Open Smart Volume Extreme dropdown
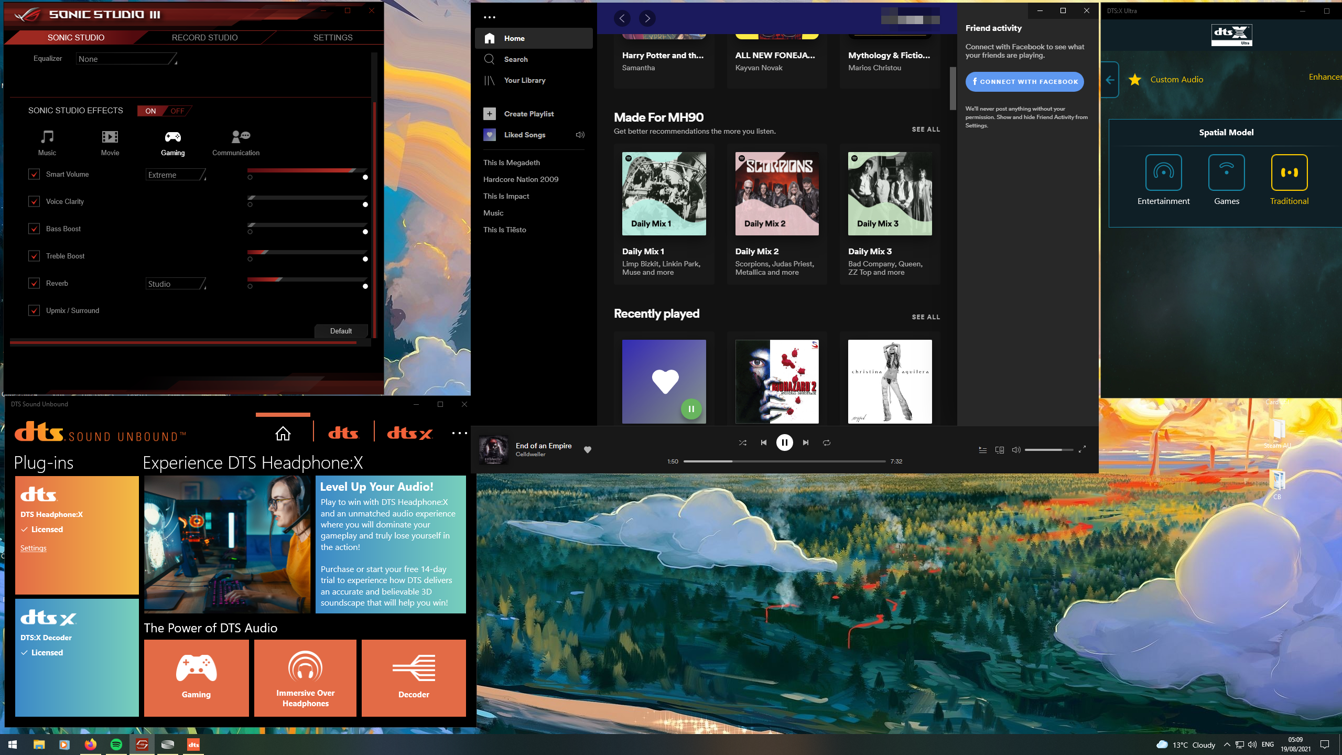 pyautogui.click(x=176, y=175)
